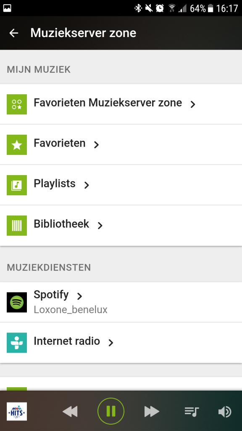Pause the current track
Viewport: 242px width, 431px height.
click(110, 411)
